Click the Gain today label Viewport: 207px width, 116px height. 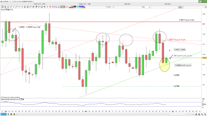tap(168, 4)
